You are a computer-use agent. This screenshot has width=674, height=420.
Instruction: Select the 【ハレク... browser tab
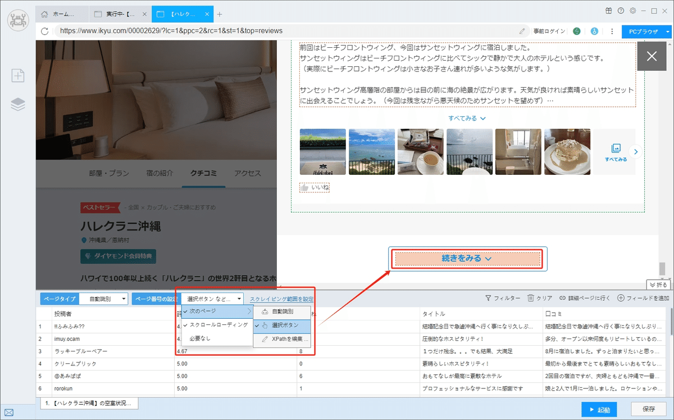[183, 14]
